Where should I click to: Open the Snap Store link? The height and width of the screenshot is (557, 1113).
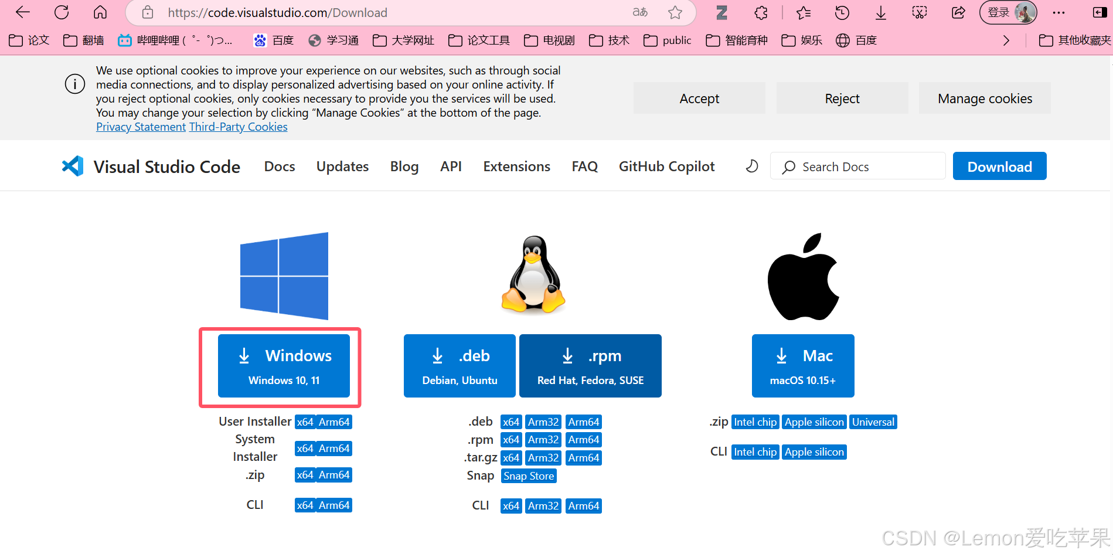(x=529, y=476)
